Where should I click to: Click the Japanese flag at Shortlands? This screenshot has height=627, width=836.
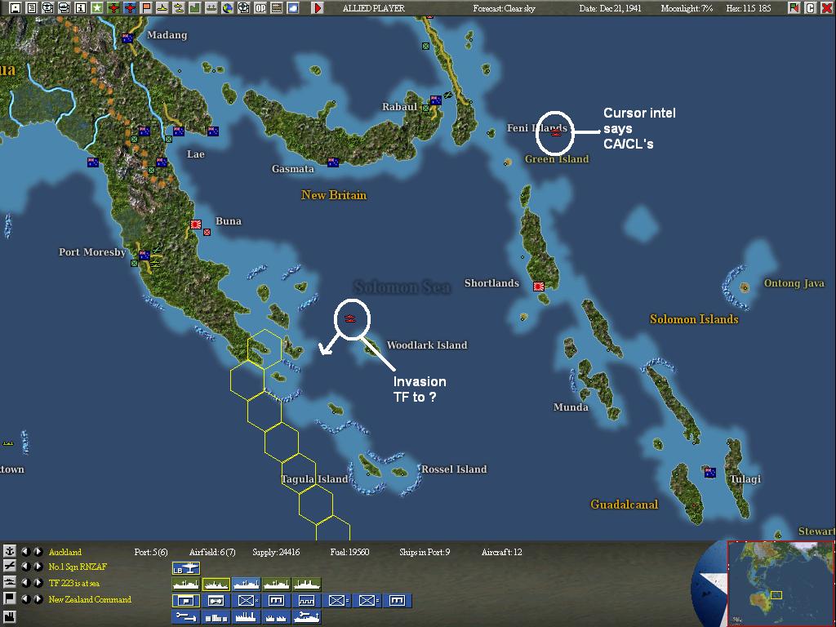point(539,287)
